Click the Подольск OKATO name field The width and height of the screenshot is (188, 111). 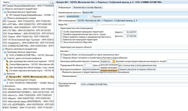coord(140,17)
